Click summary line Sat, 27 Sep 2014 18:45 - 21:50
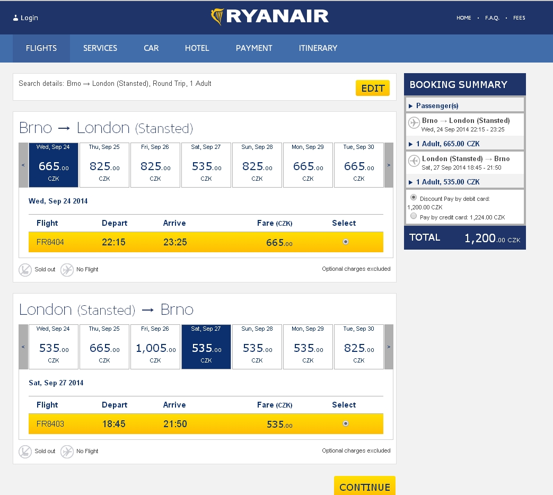Viewport: 553px width, 495px height. click(461, 167)
